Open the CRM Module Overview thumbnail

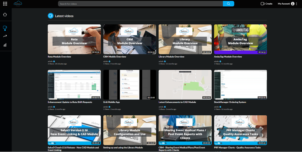point(130,39)
